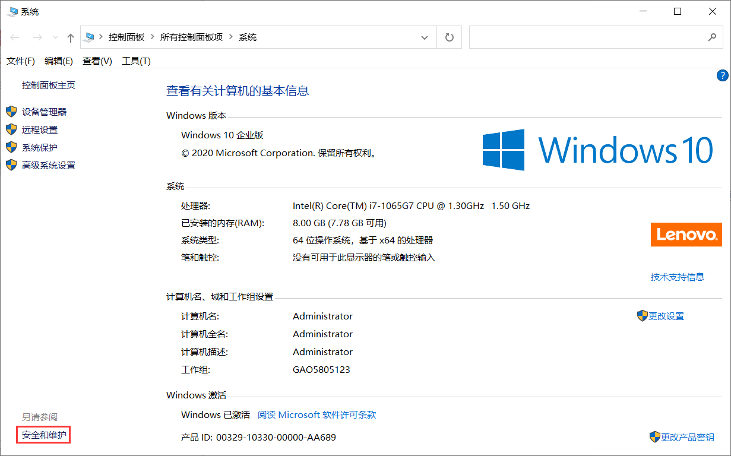The height and width of the screenshot is (456, 731).
Task: Open 系统保护 link
Action: click(x=40, y=147)
